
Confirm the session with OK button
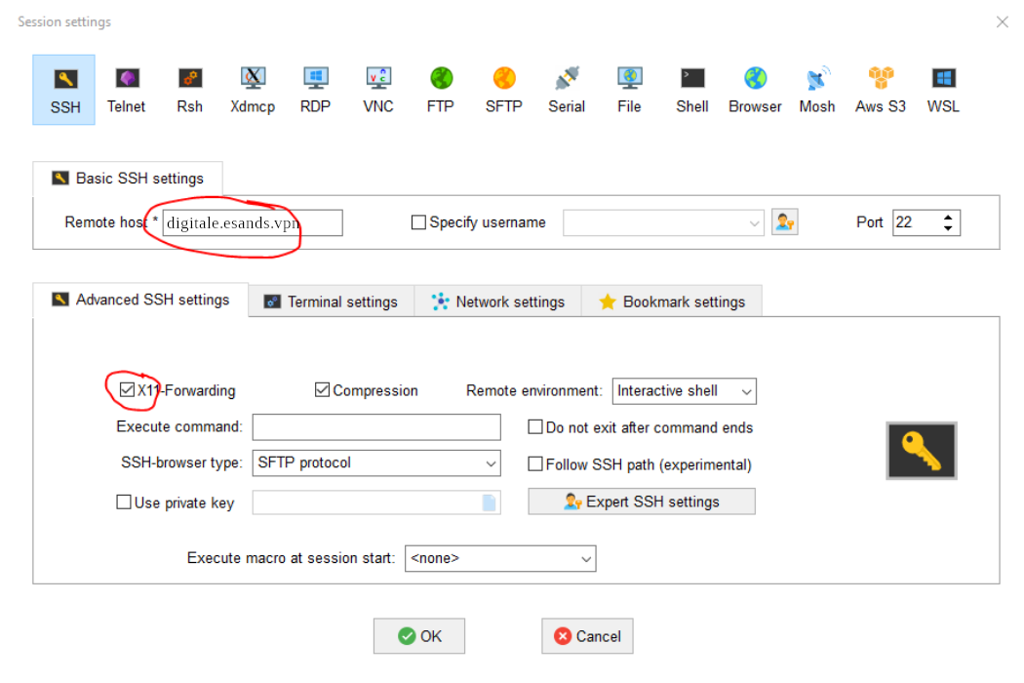click(x=419, y=636)
